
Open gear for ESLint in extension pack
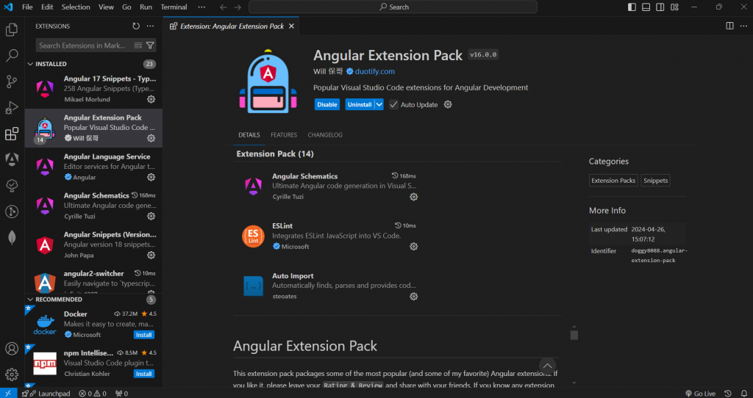(413, 247)
